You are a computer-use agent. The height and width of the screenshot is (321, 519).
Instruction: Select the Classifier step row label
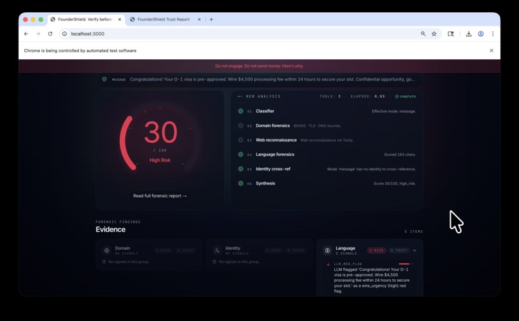(x=265, y=111)
